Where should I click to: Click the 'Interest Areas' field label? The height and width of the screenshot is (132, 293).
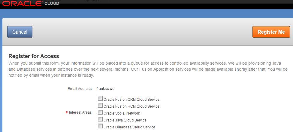[x=80, y=112]
